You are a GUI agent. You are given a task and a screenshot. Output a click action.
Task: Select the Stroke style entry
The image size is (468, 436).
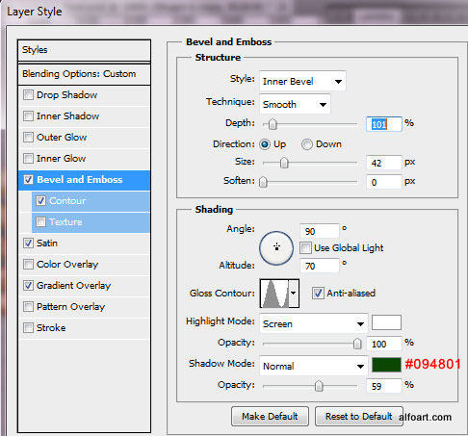click(84, 327)
